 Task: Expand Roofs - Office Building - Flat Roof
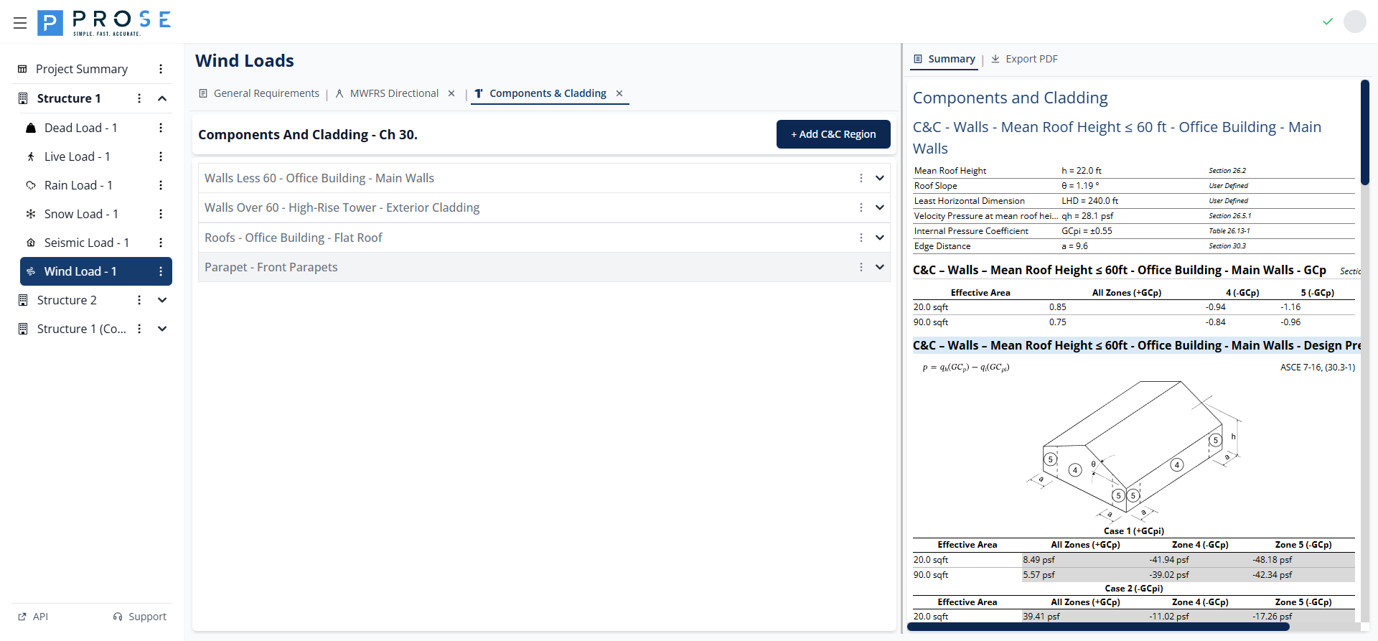pos(879,238)
